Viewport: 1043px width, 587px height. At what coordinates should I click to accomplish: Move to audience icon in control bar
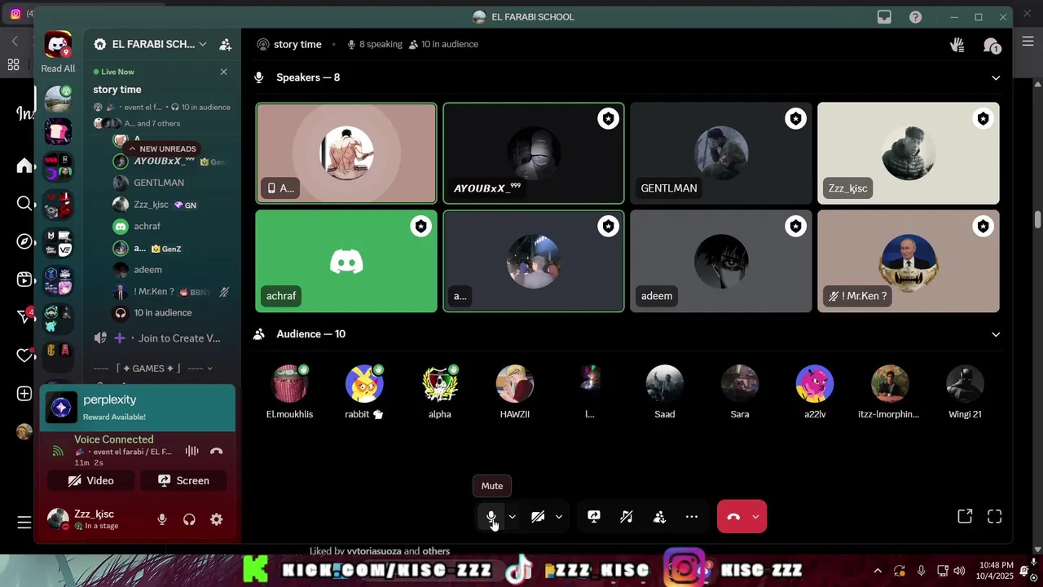tap(659, 517)
